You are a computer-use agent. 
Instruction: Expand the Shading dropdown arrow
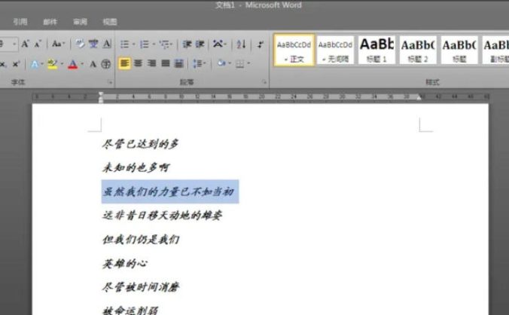230,63
